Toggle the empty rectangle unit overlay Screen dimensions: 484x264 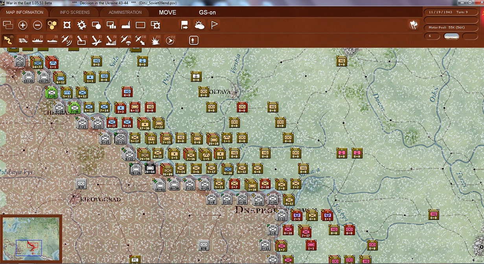[140, 25]
